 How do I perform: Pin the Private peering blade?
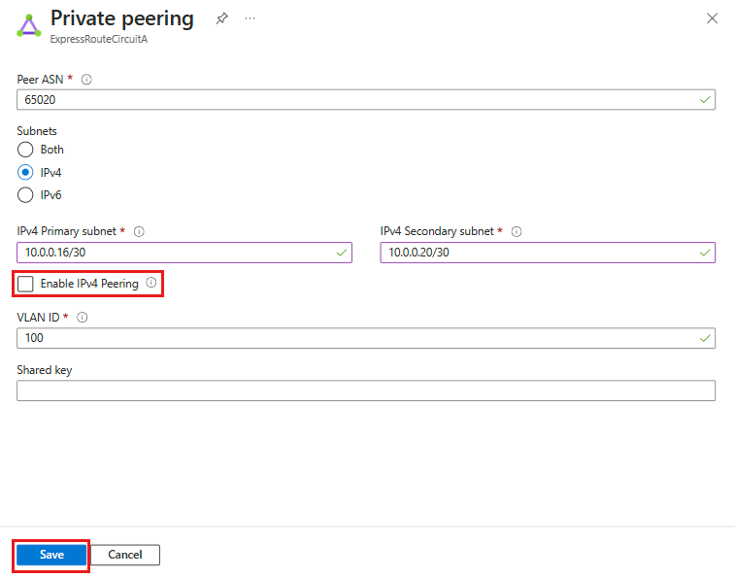pos(222,18)
